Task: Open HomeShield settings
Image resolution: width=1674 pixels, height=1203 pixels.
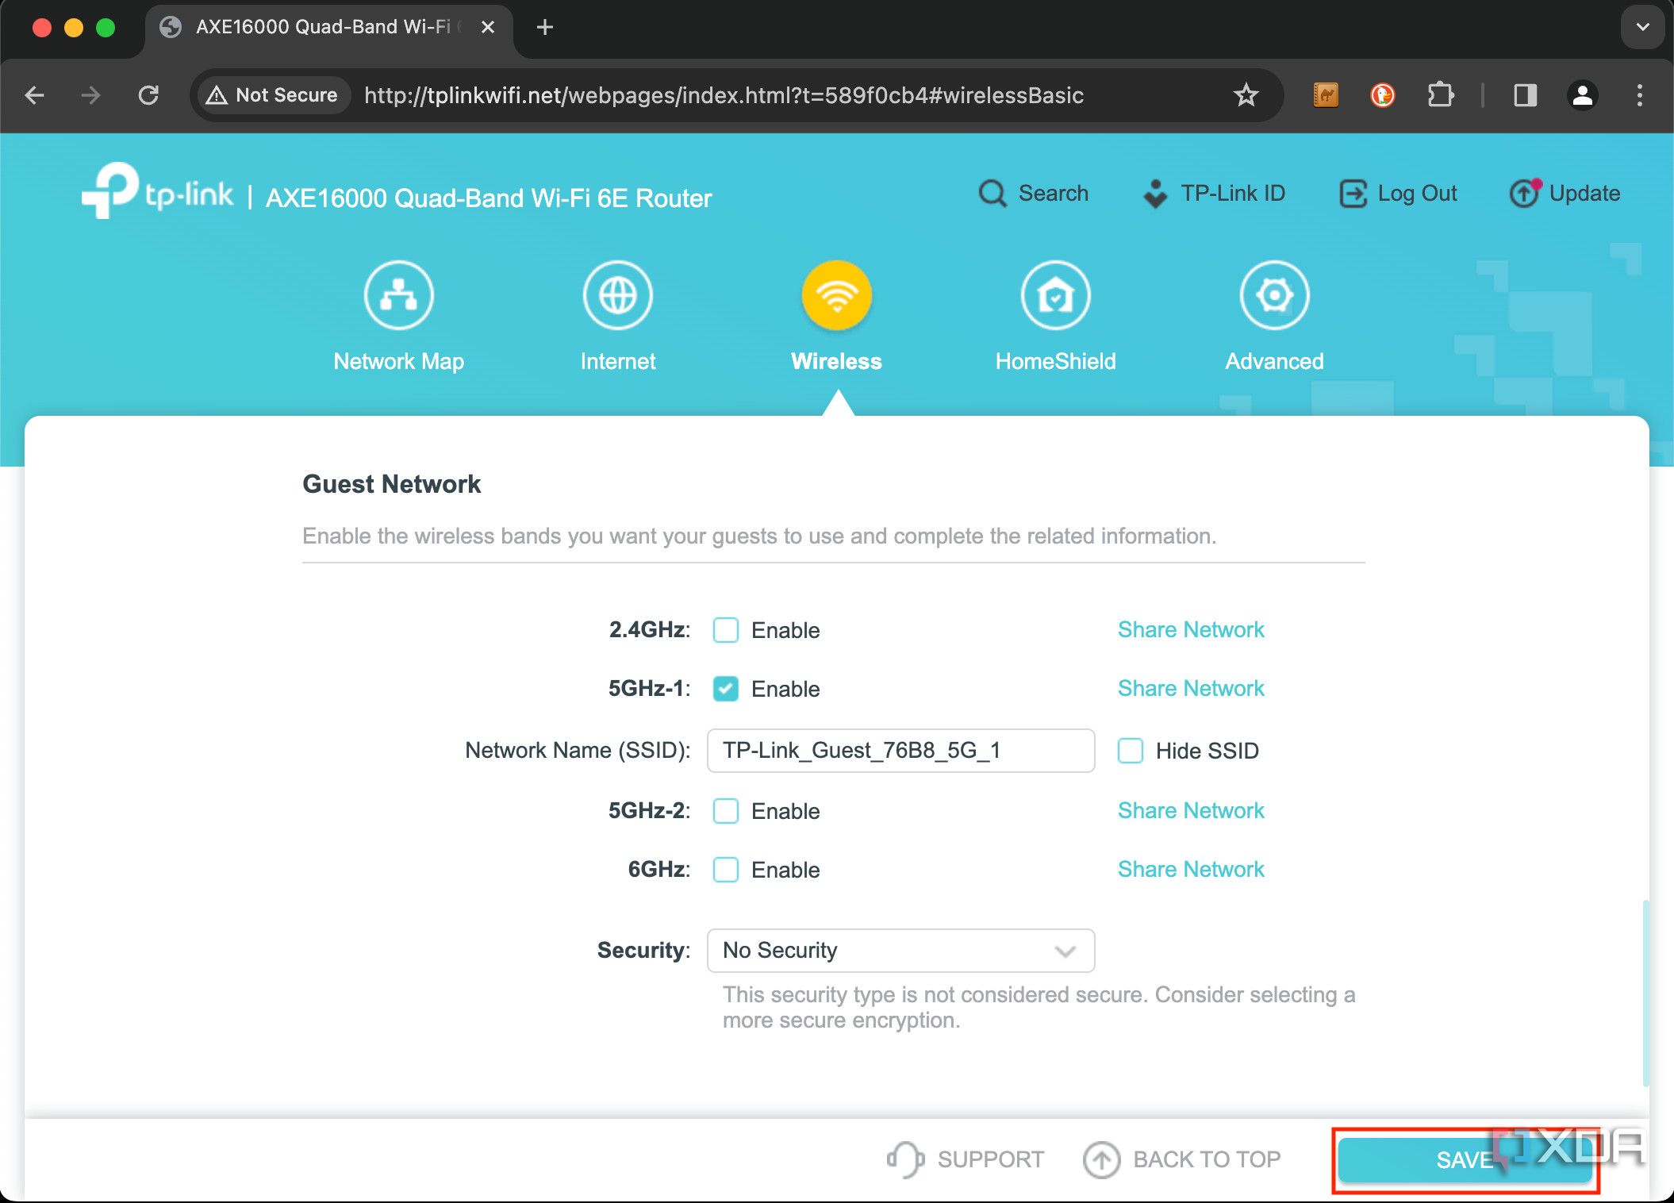Action: [x=1055, y=294]
